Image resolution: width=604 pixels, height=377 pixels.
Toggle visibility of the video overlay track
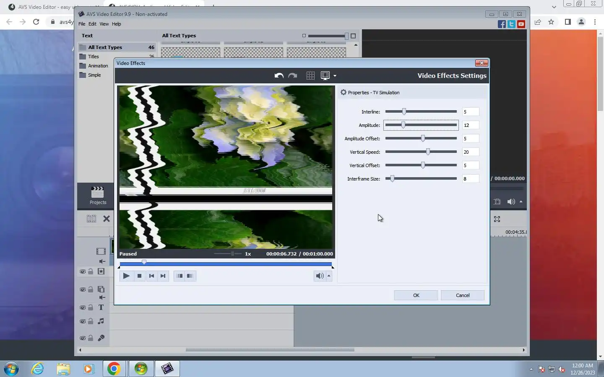83,289
